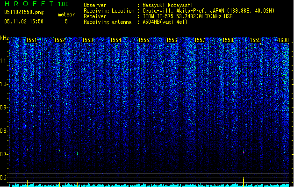This screenshot has height=187, width=294.
Task: Click the Observer field label
Action: pos(95,5)
